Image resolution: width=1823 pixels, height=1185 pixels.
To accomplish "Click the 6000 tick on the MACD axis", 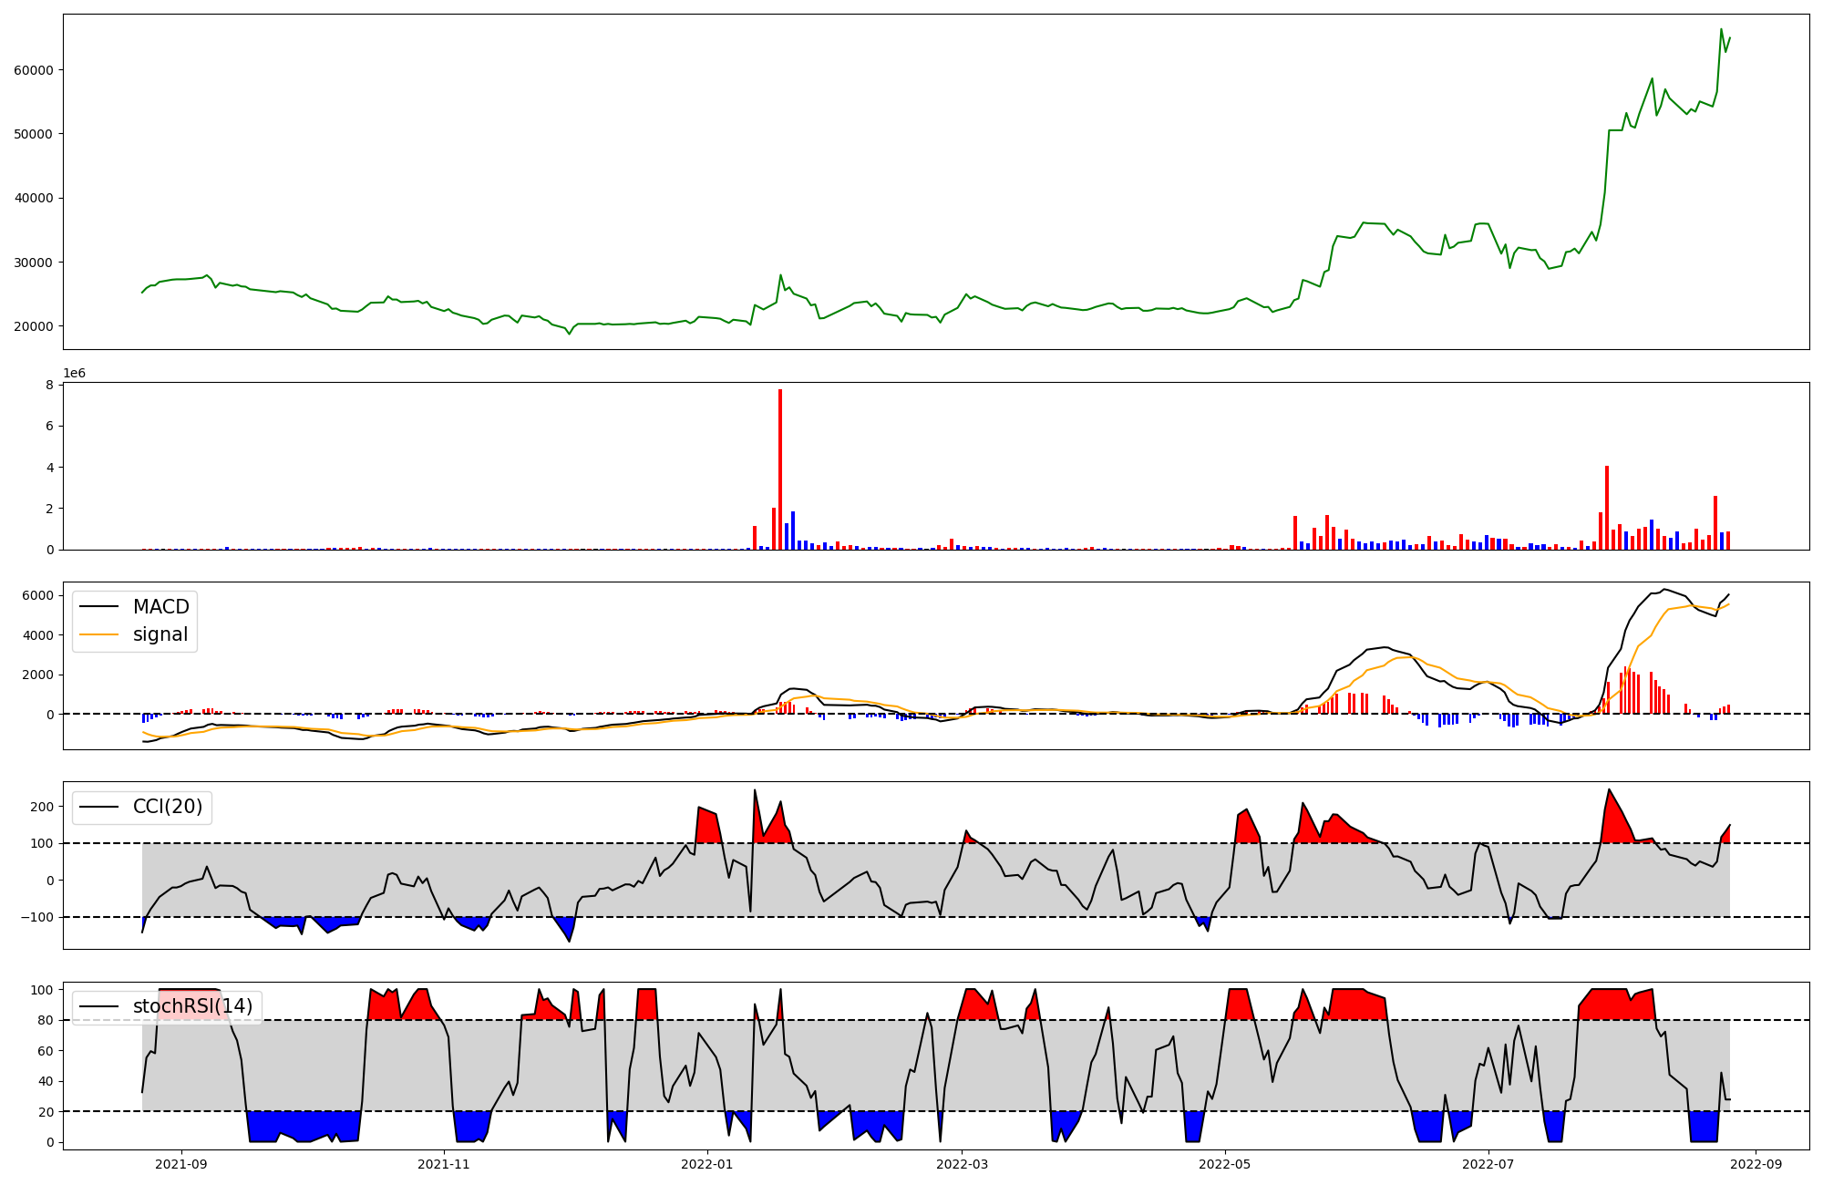I will point(38,595).
